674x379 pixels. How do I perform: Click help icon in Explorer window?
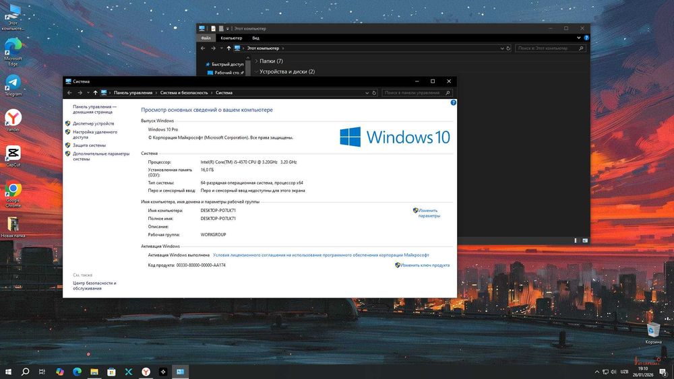tap(586, 38)
